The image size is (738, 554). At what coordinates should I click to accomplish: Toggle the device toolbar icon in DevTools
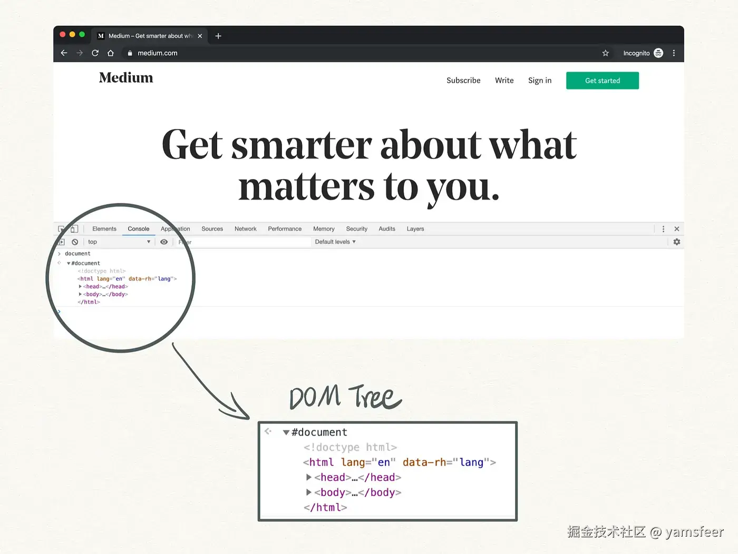click(74, 229)
